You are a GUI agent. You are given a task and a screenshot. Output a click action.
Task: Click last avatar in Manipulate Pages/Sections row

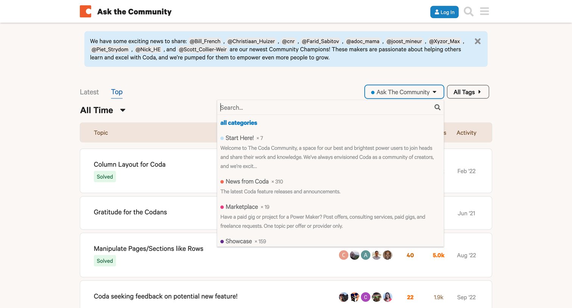[x=387, y=255]
